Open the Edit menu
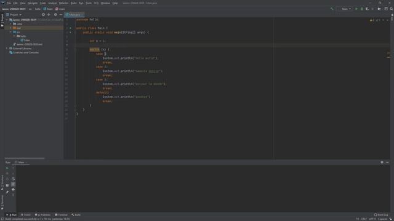Viewport: 394px width, 221px height. pos(15,3)
